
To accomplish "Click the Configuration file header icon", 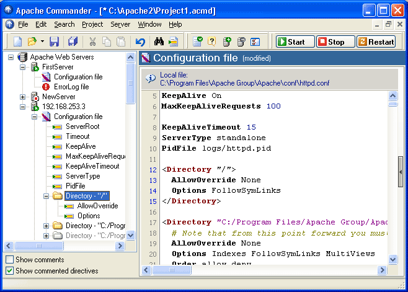I will coord(146,58).
